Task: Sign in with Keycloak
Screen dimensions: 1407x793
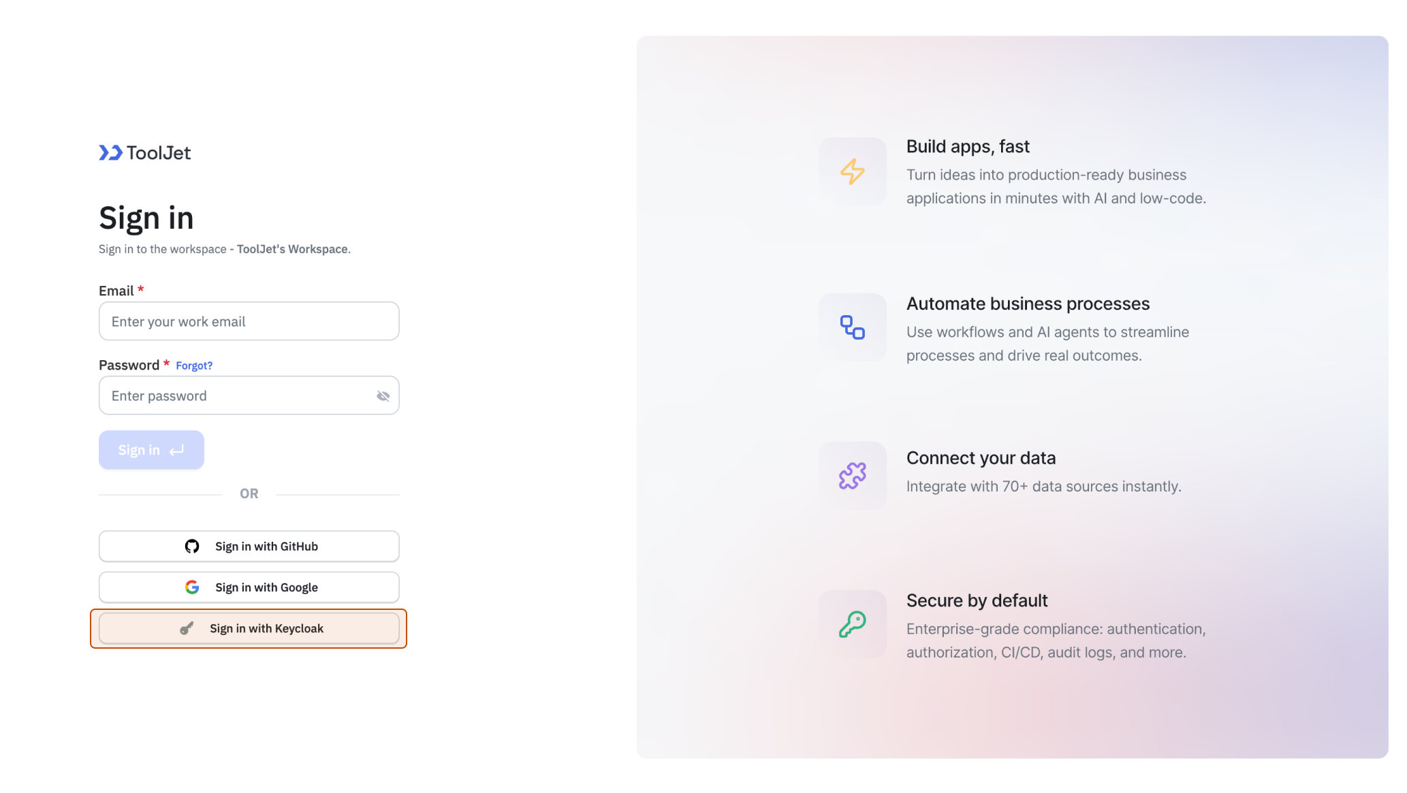Action: [x=249, y=628]
